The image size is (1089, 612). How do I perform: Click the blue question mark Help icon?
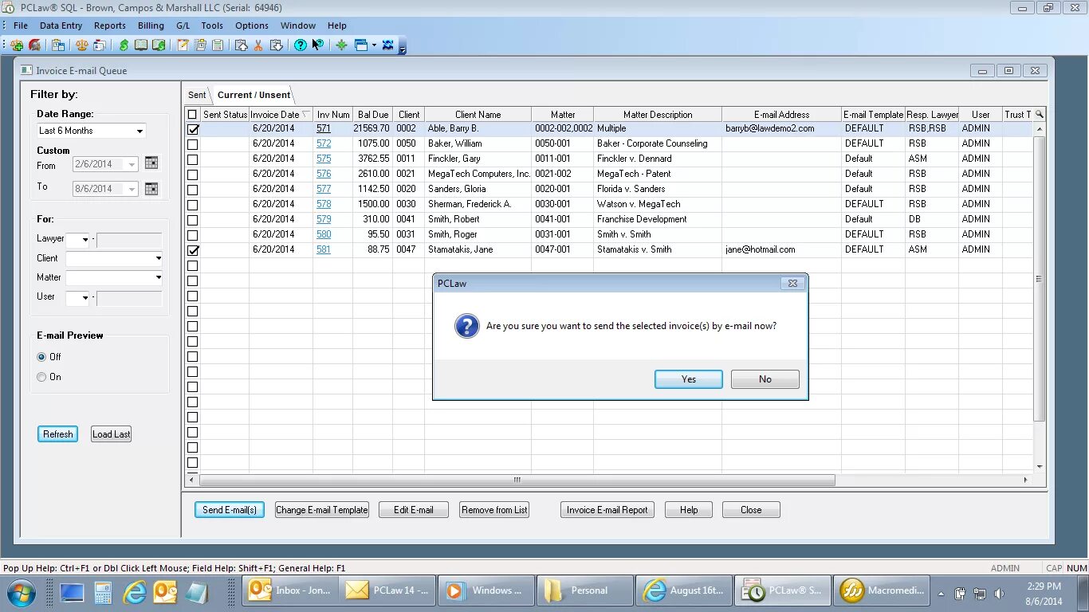tap(301, 45)
